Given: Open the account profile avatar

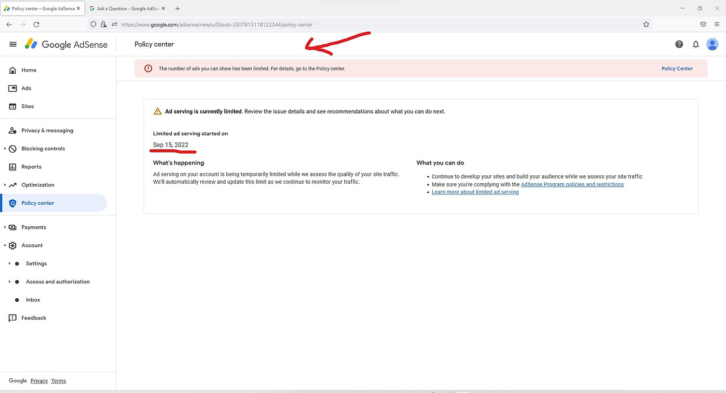Looking at the screenshot, I should pos(712,44).
